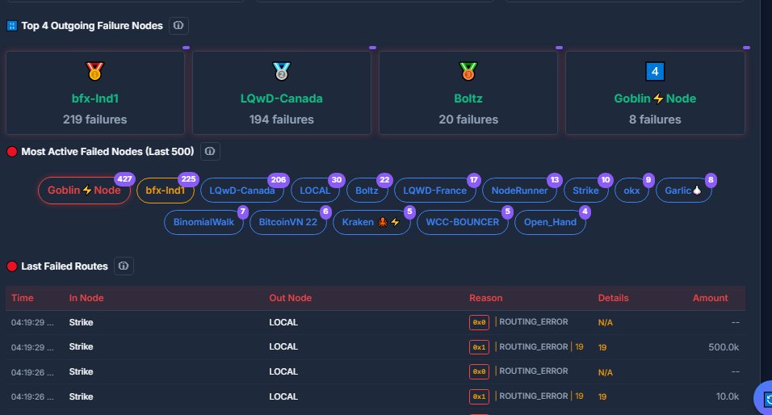The height and width of the screenshot is (415, 772).
Task: Select the Garlic node chip
Action: tap(683, 191)
